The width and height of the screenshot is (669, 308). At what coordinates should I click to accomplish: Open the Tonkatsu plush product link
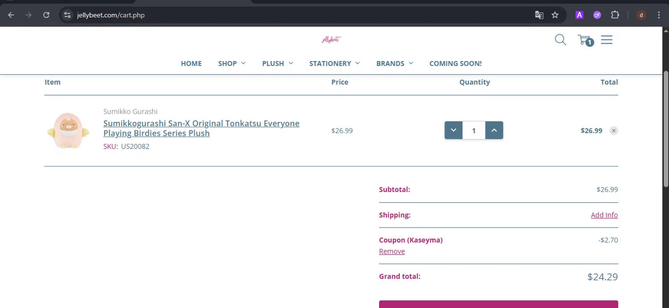(201, 128)
